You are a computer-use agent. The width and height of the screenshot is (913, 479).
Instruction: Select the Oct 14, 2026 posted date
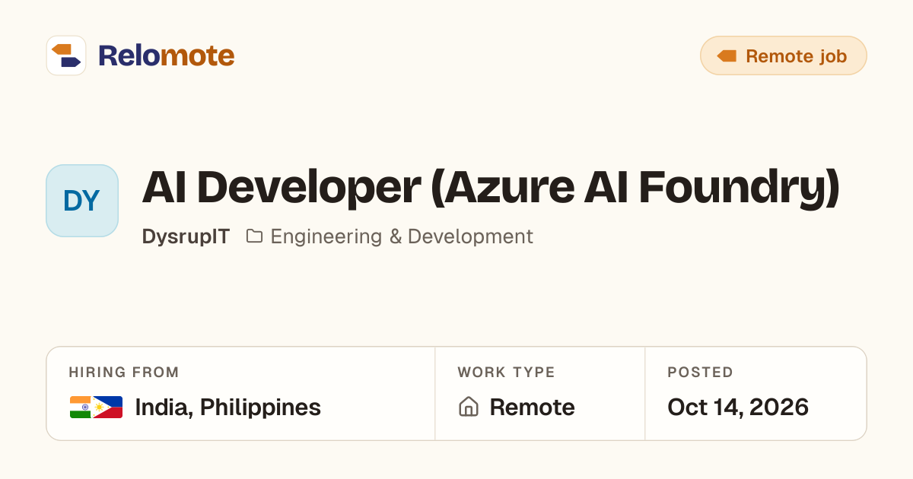point(738,408)
